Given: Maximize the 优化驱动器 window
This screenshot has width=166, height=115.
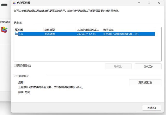Looking at the screenshot, I should pyautogui.click(x=149, y=3).
